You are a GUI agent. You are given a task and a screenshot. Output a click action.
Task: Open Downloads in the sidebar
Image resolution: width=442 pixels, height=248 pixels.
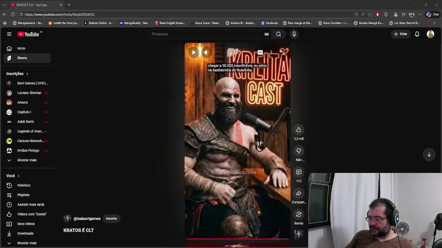tap(27, 234)
